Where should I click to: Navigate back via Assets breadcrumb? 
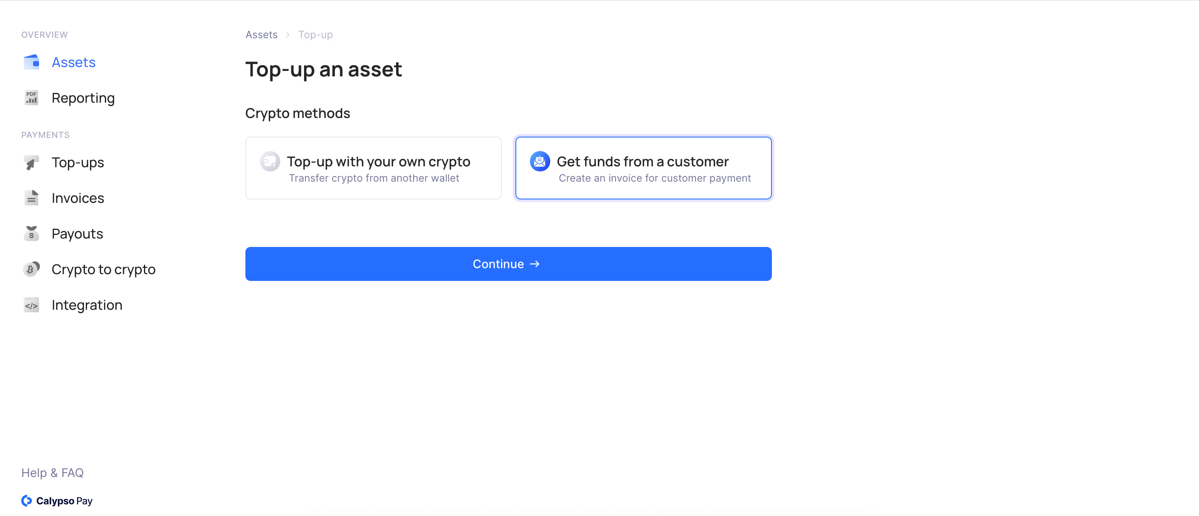(x=261, y=34)
